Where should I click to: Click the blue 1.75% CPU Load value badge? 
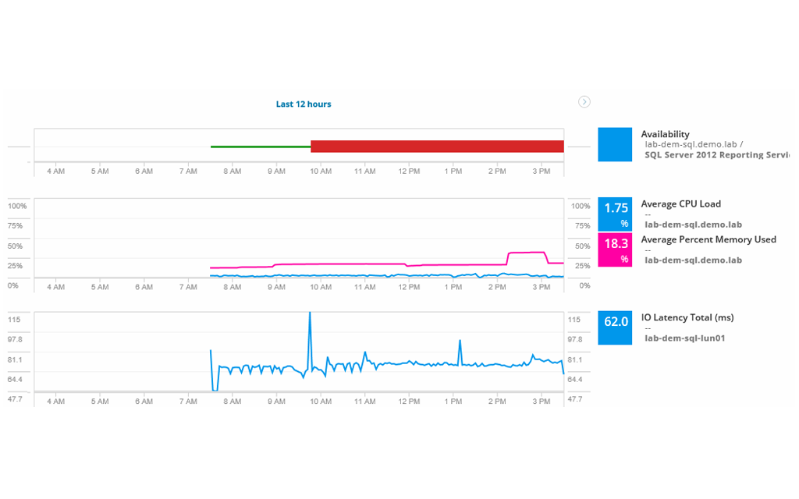[x=615, y=213]
